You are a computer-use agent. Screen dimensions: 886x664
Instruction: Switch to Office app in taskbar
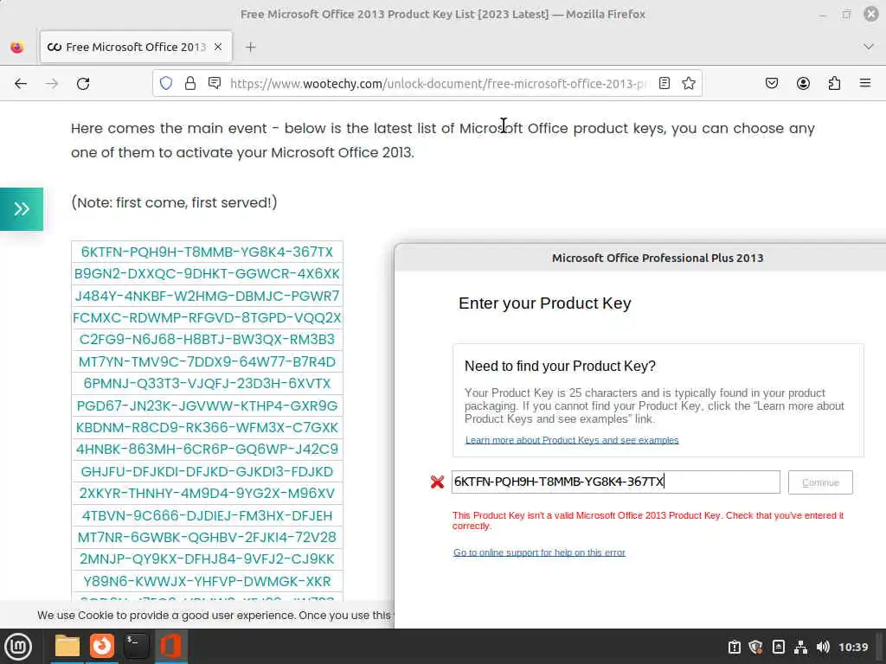170,646
